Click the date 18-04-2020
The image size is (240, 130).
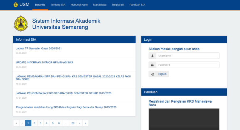click(x=21, y=84)
